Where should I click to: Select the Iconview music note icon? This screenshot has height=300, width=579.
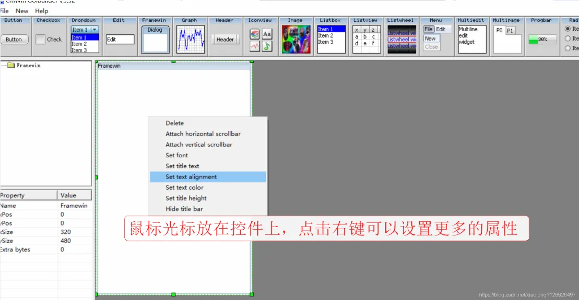coord(267,46)
